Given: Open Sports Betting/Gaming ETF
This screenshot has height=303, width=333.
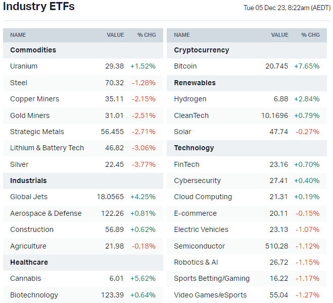Looking at the screenshot, I should point(212,278).
